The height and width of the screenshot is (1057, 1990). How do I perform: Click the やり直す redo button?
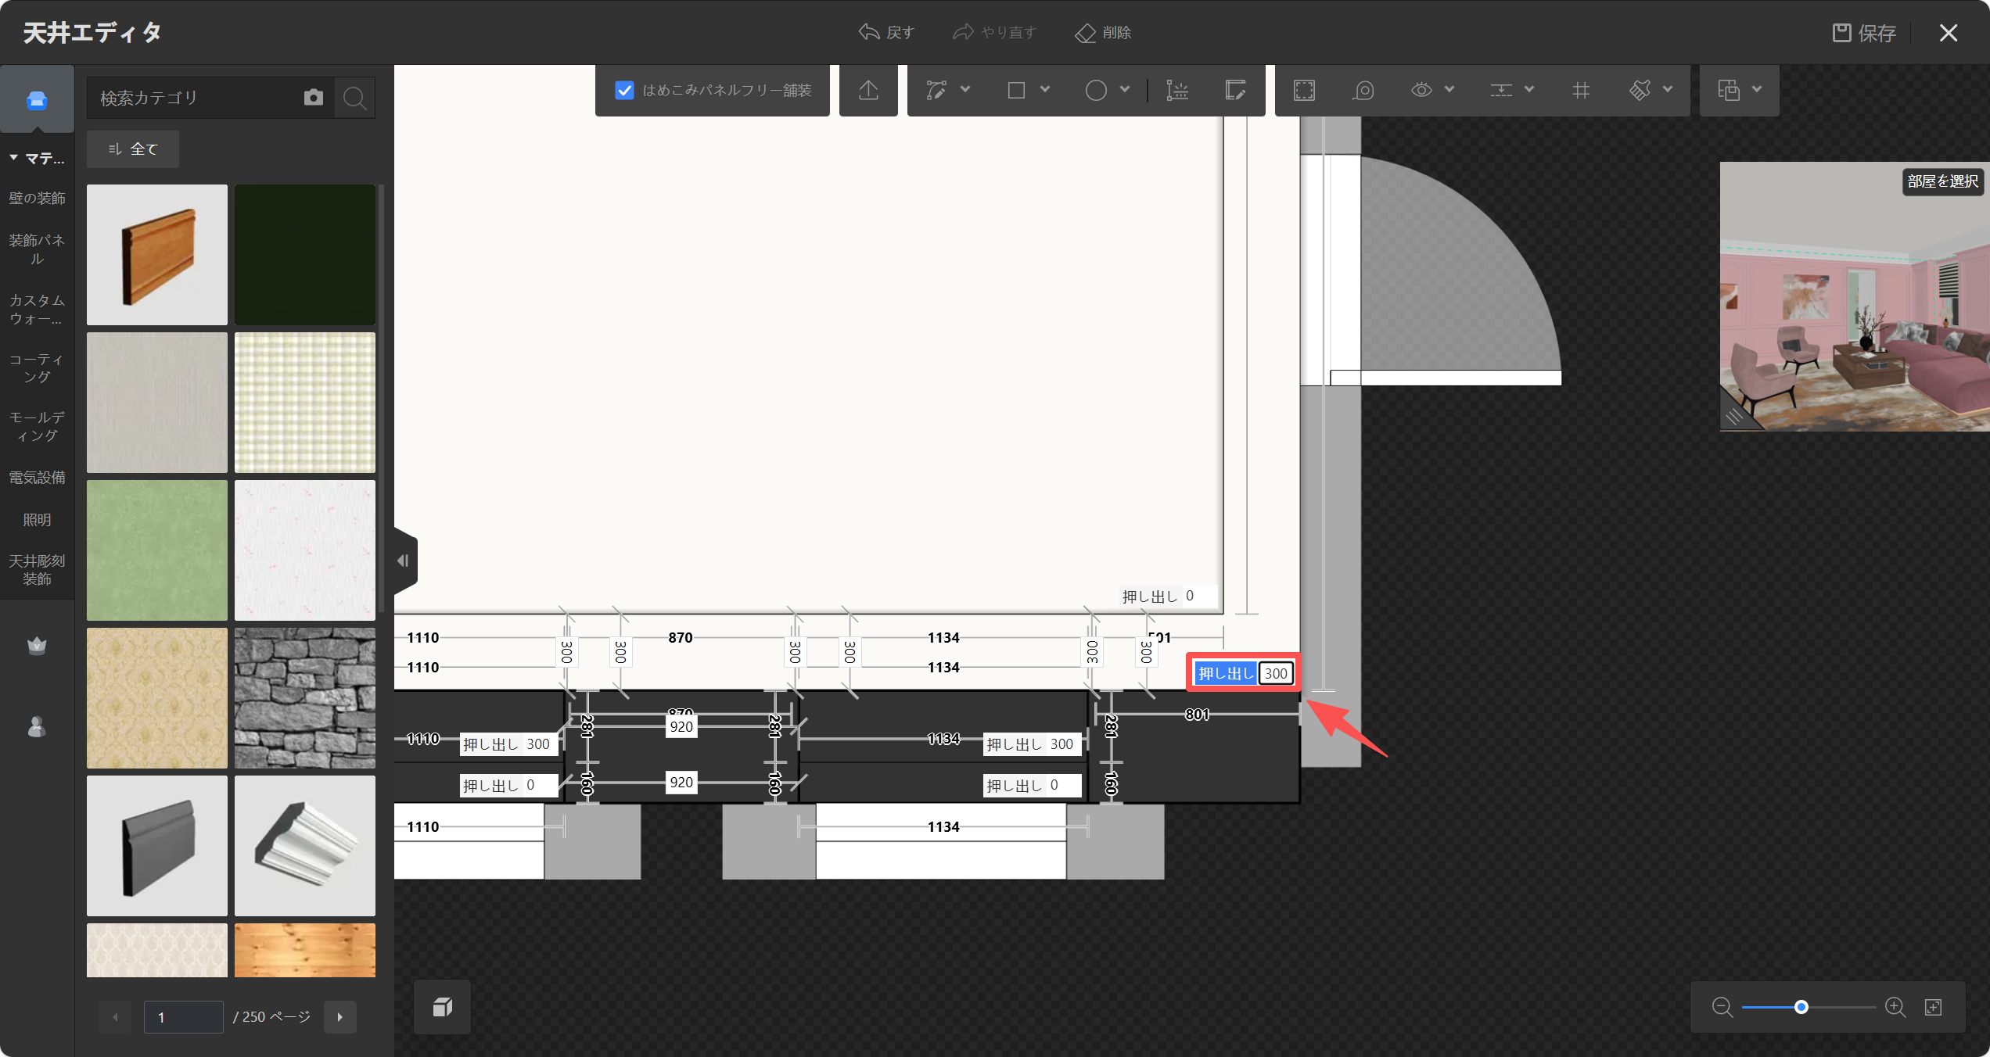tap(994, 32)
